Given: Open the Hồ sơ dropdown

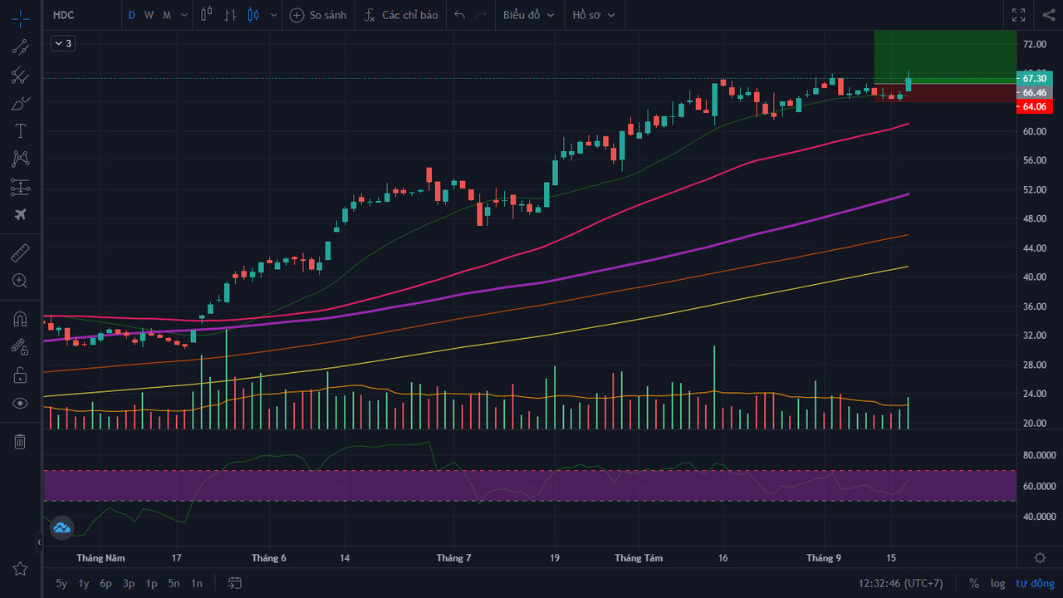Looking at the screenshot, I should (594, 15).
